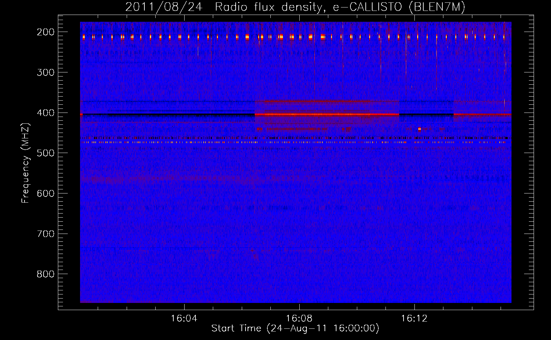The height and width of the screenshot is (340, 551).
Task: Click the 500 frequency tick label
Action: [x=46, y=153]
